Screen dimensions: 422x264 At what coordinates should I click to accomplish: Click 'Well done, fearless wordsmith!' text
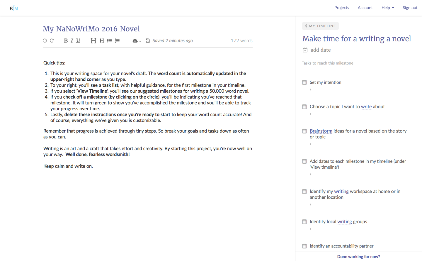(98, 155)
